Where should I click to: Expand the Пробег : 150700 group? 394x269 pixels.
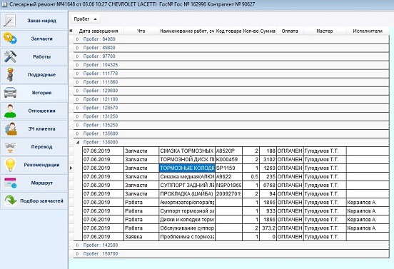[78, 254]
